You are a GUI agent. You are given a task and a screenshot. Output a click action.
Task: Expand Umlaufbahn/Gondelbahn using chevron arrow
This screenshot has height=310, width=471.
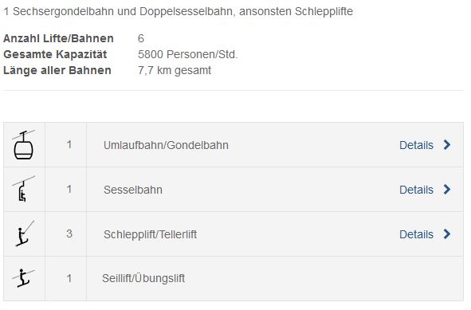[447, 145]
